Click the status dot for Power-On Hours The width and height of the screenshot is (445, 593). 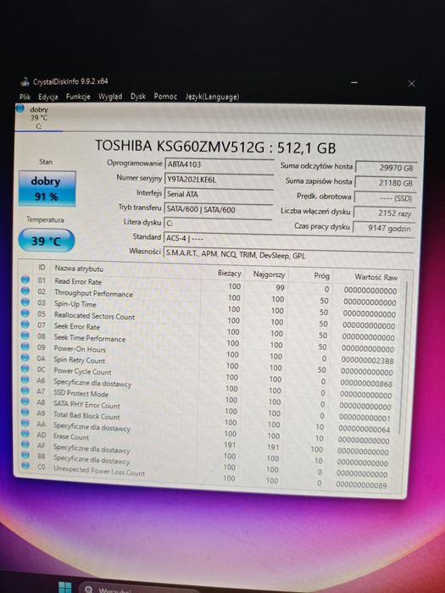point(25,346)
